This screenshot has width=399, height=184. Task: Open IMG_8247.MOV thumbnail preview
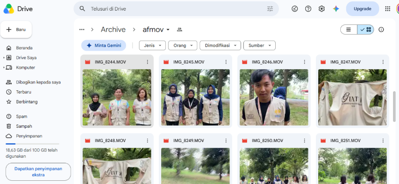click(x=352, y=97)
